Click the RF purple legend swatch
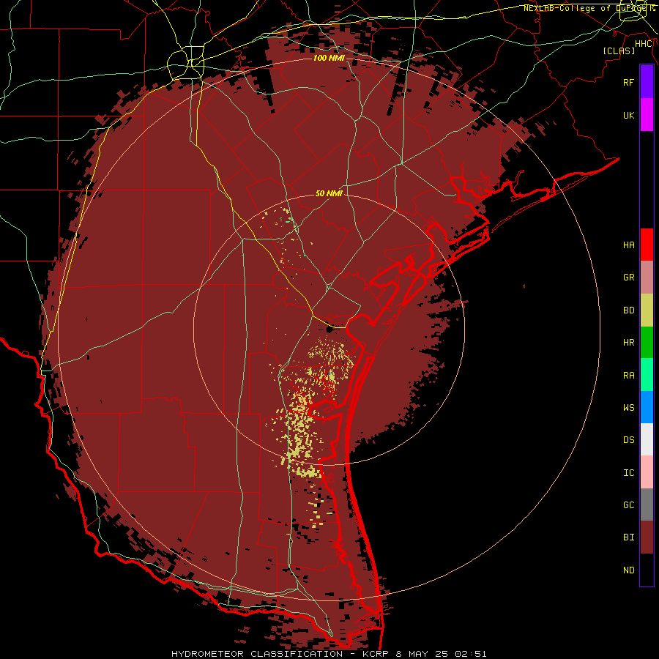This screenshot has height=659, width=659. point(647,82)
